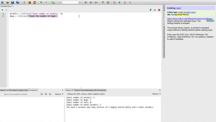Toggle 'Ignore this exception location' checkbox

[2, 94]
